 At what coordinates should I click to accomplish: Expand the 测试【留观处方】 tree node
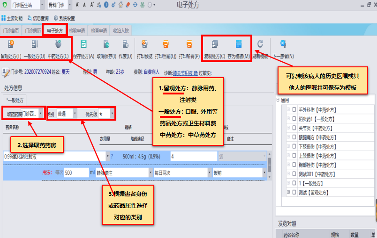(x=288, y=192)
